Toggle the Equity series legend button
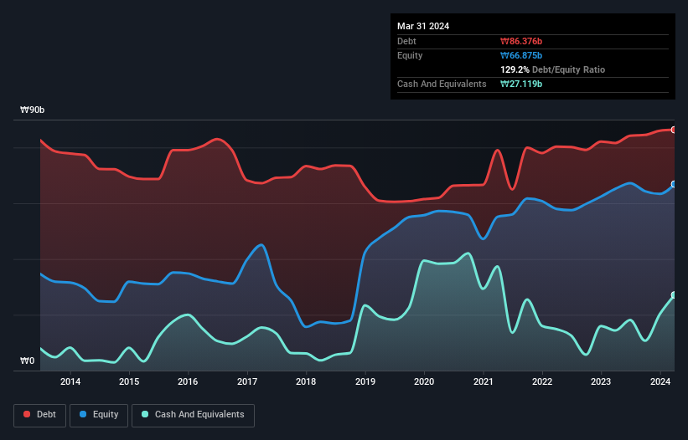The height and width of the screenshot is (440, 688). [99, 415]
